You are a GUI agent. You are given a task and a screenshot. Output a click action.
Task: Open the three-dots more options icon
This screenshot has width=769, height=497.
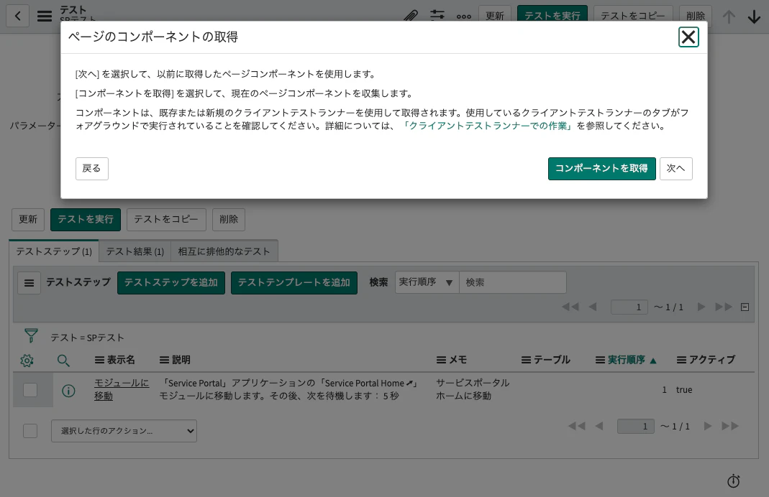[463, 17]
